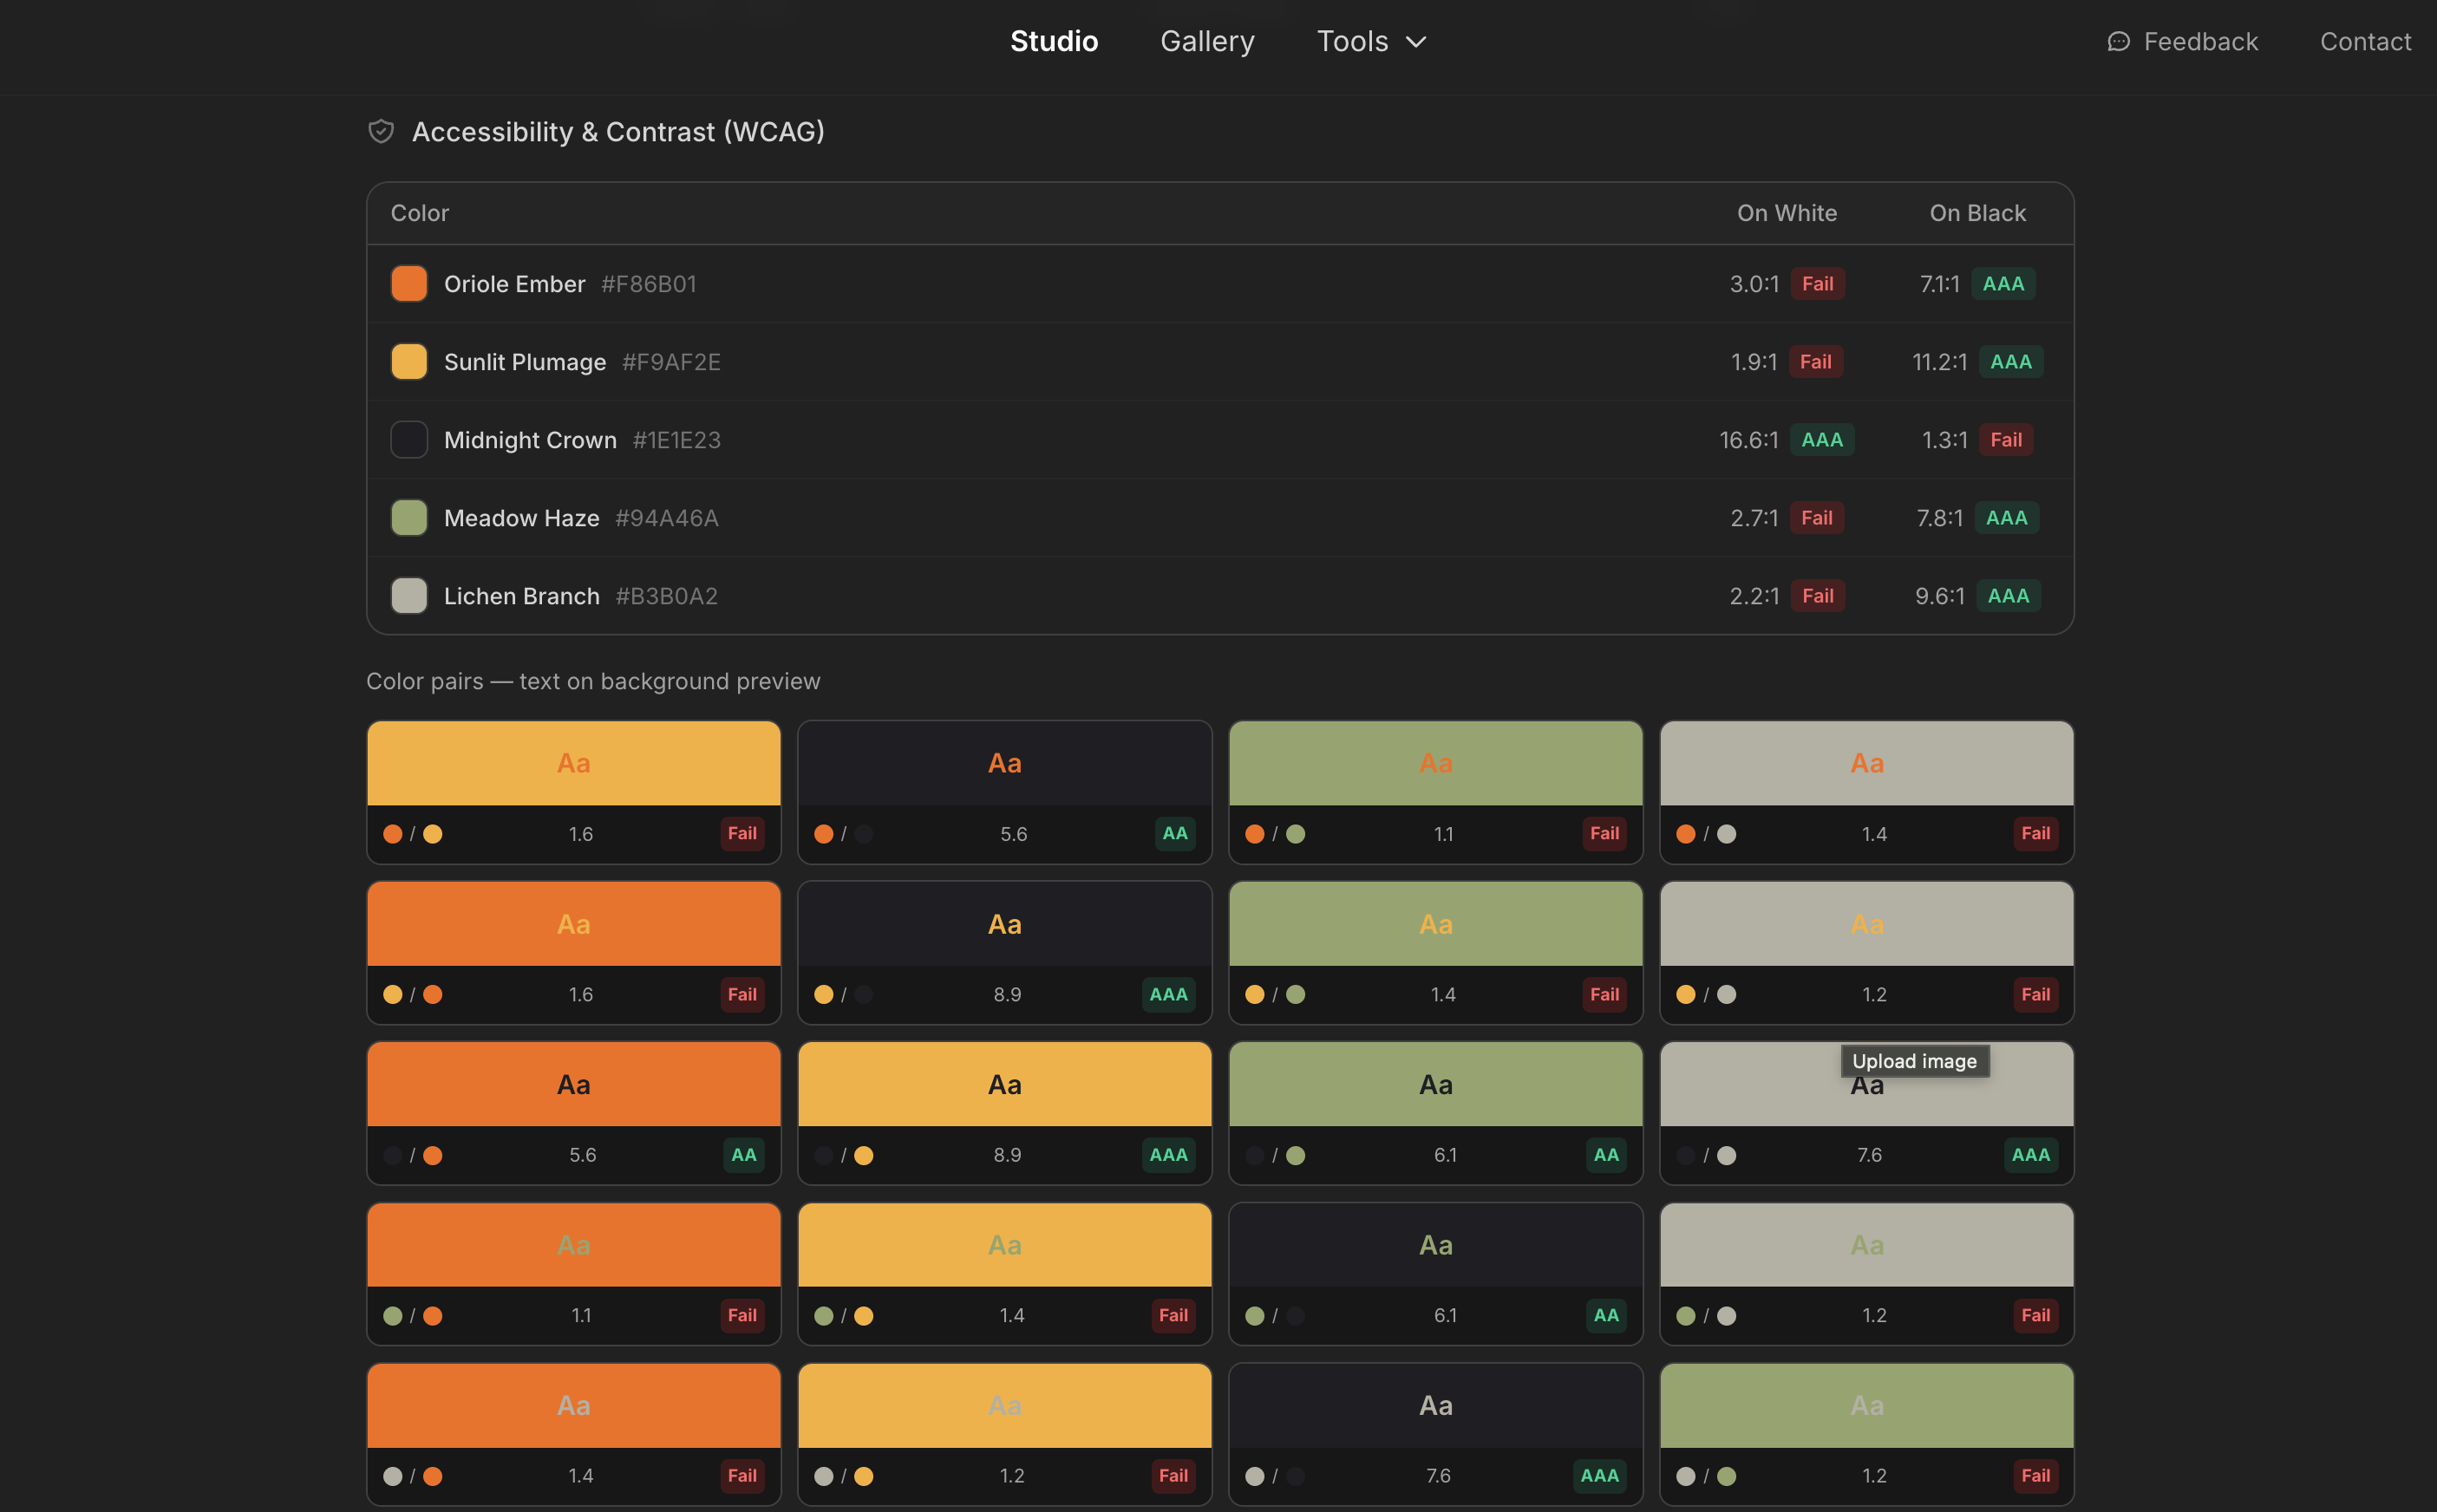This screenshot has height=1512, width=2437.
Task: Select the Lichen Branch gray swatch
Action: coord(409,596)
